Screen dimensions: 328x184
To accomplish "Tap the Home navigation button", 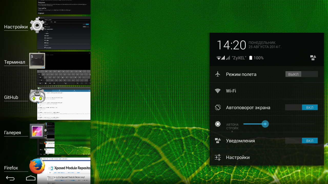I will point(31,178).
